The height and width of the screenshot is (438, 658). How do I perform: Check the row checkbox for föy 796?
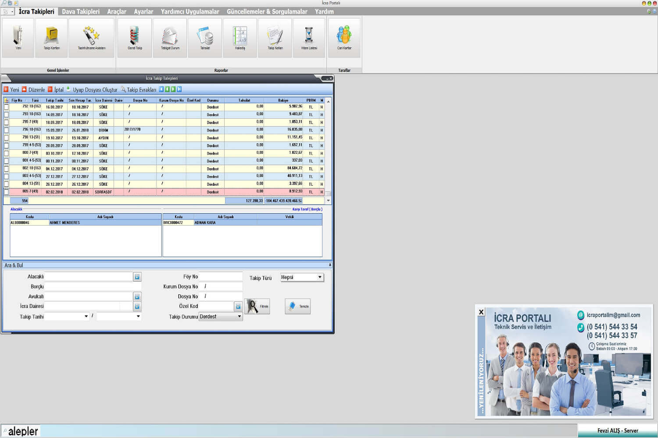coord(6,130)
